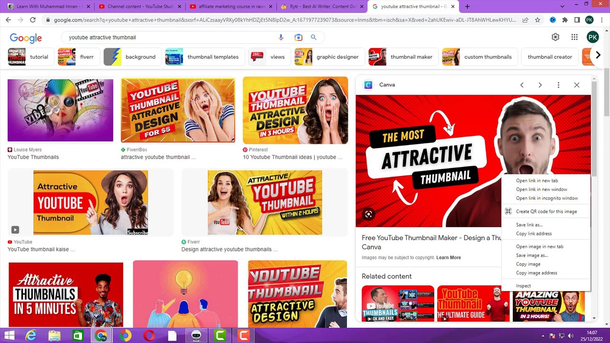Open the Windows Start menu
Screen dimensions: 610x343
click(x=9, y=335)
